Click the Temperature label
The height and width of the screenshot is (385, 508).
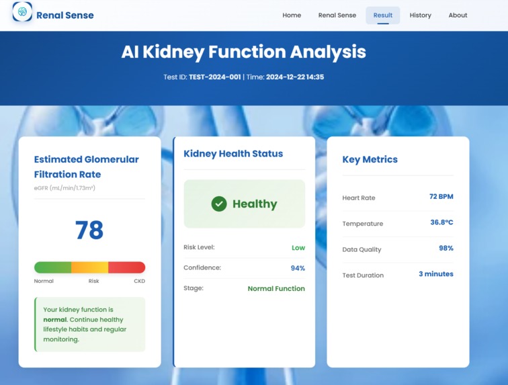(363, 224)
